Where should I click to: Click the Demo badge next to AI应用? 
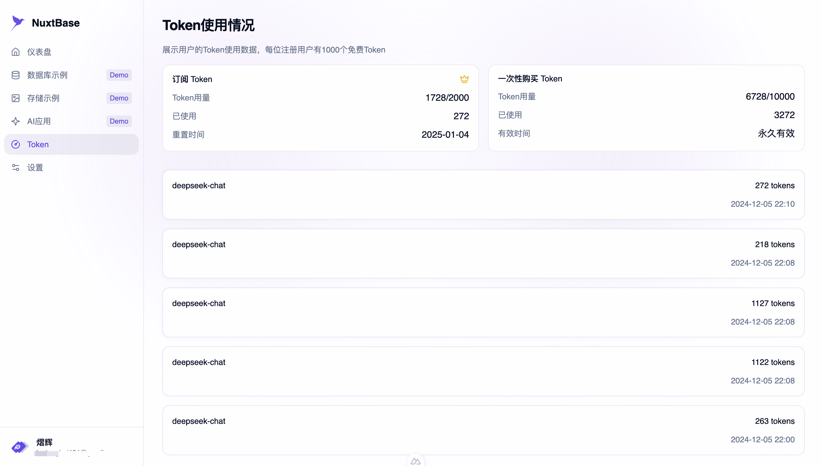pos(119,121)
